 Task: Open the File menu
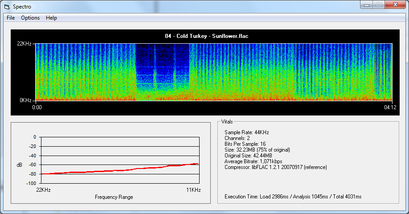coord(11,18)
